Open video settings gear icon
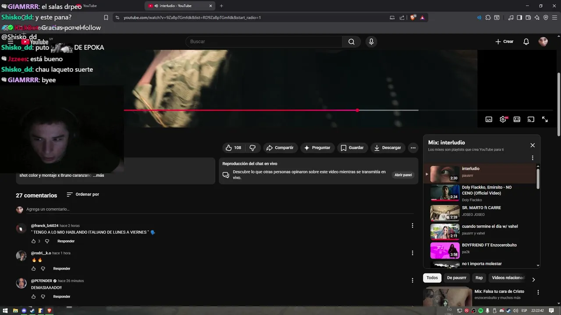The height and width of the screenshot is (315, 561). (x=503, y=119)
